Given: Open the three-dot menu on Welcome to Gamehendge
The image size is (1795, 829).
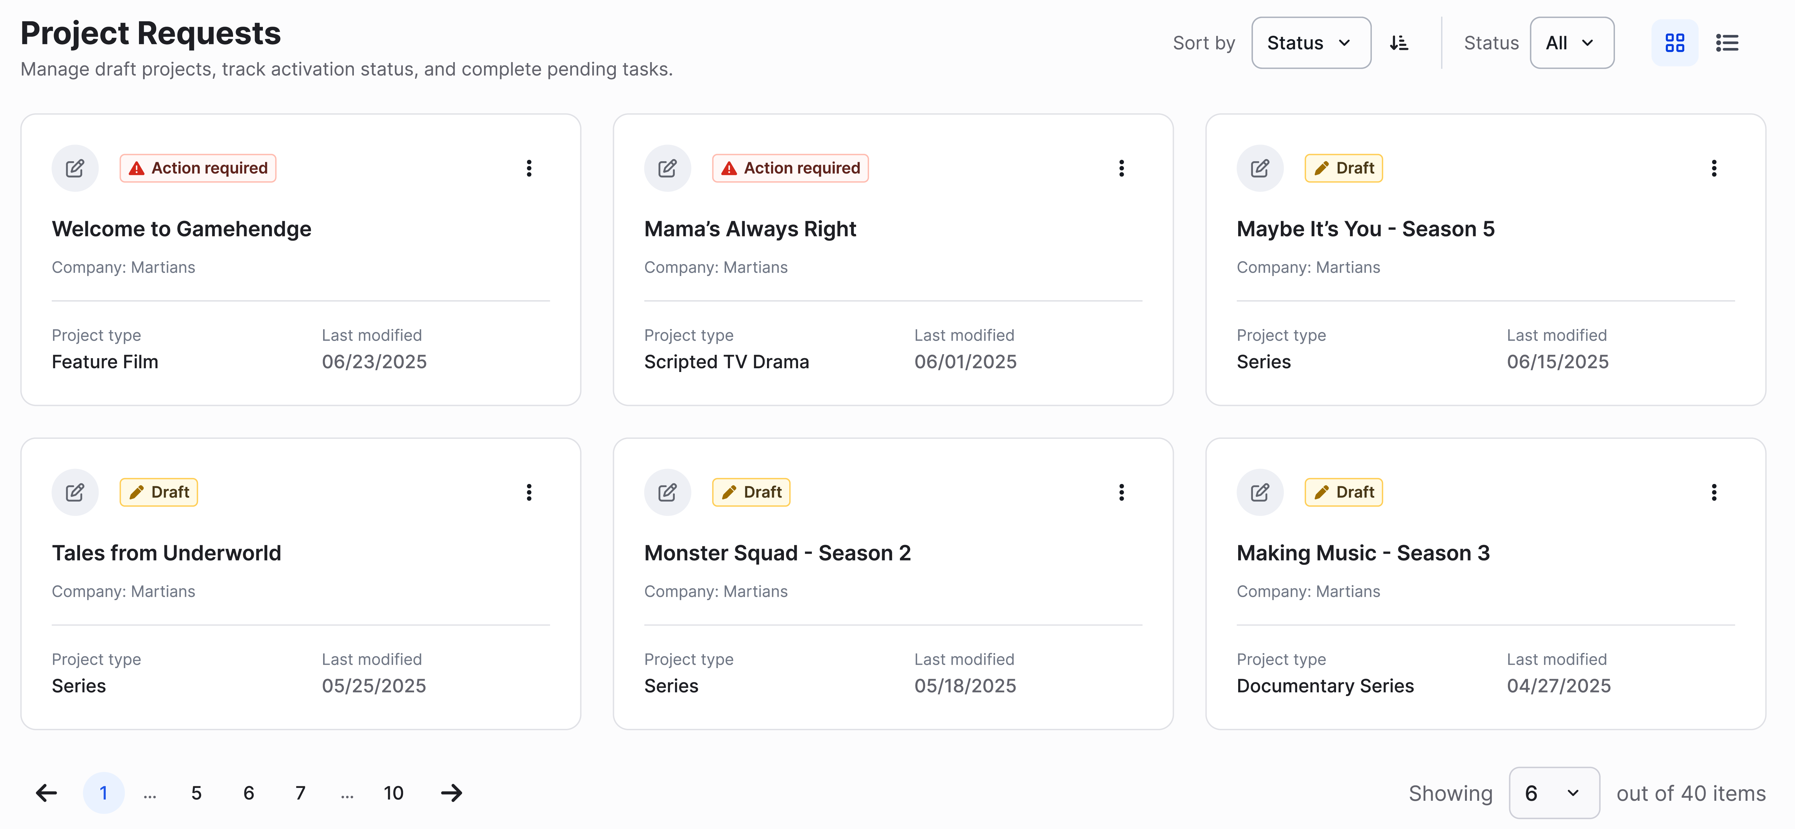Looking at the screenshot, I should coord(529,168).
